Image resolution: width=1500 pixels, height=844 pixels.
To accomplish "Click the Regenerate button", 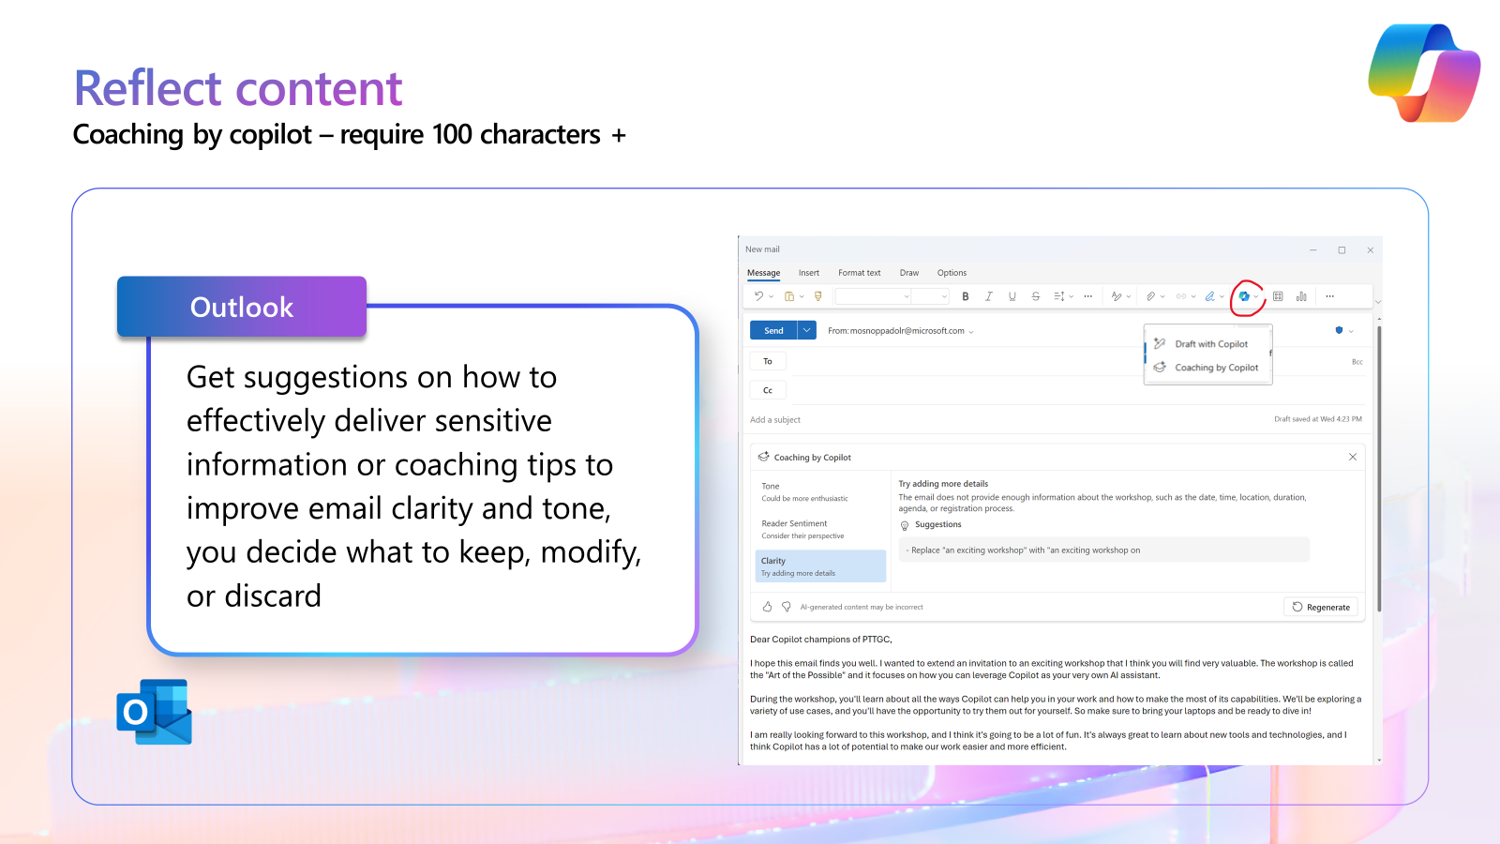I will click(1321, 607).
